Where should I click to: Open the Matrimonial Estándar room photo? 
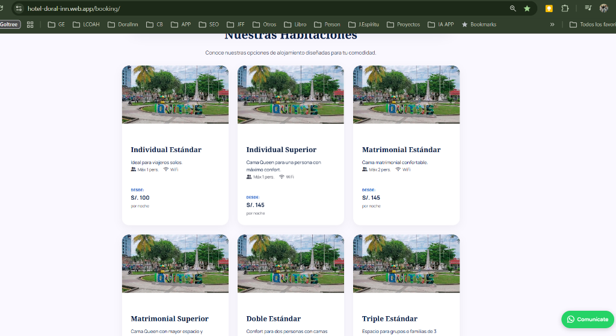click(406, 94)
